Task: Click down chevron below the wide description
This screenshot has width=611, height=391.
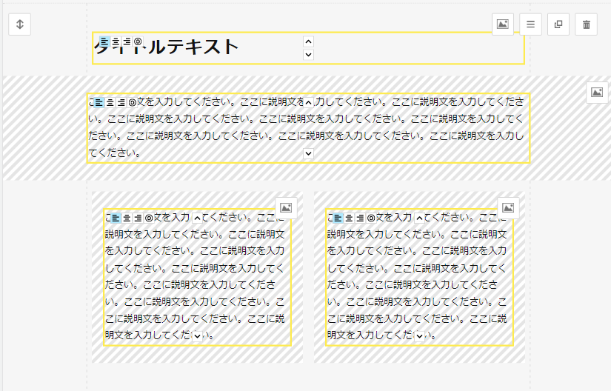Action: [309, 153]
